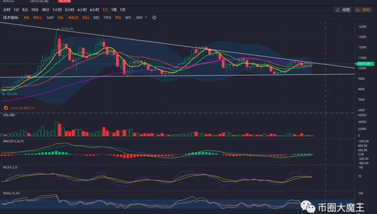Viewport: 377px width, 214px height.
Task: Toggle the MACD indicator off
Action: click(x=73, y=17)
